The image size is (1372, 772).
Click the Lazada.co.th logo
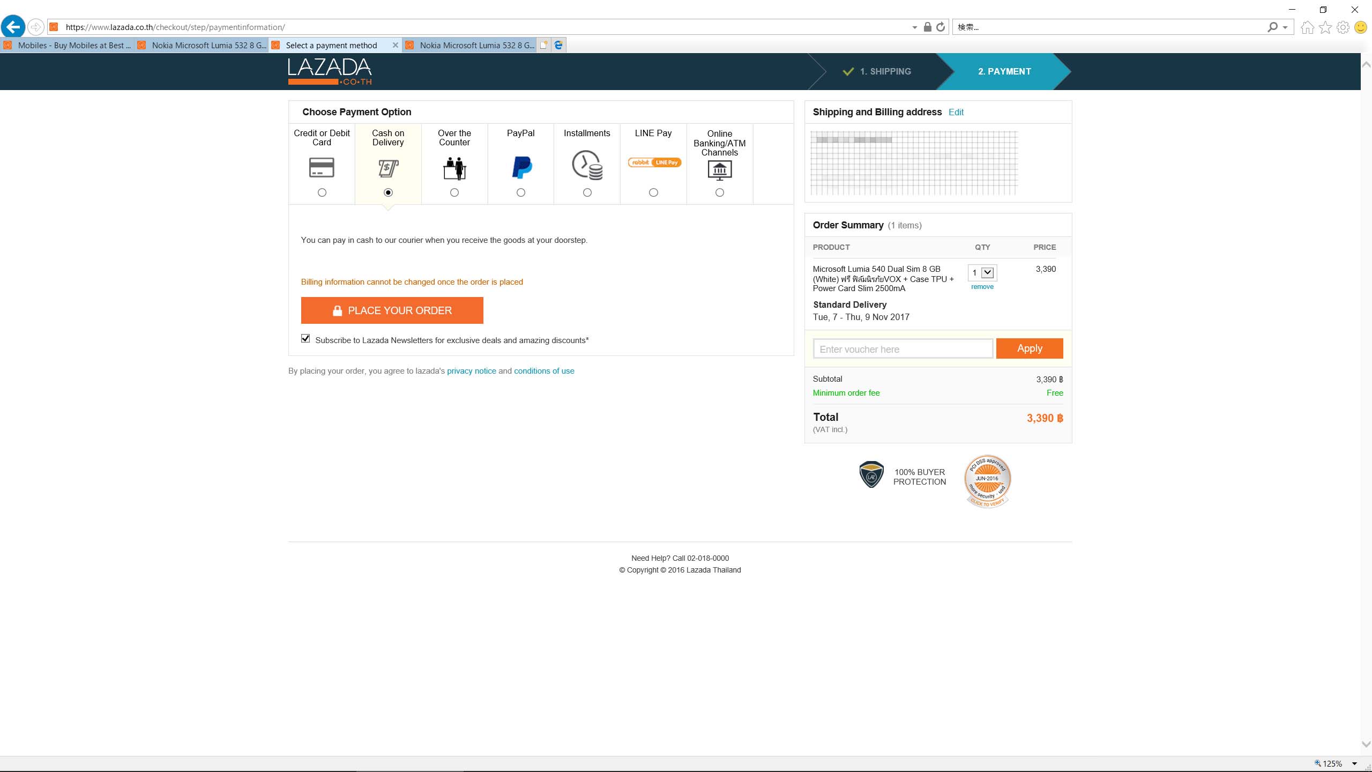pyautogui.click(x=330, y=71)
